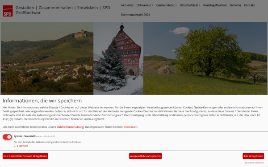Expand the 2 Dienste list
This screenshot has width=268, height=167.
point(21,146)
